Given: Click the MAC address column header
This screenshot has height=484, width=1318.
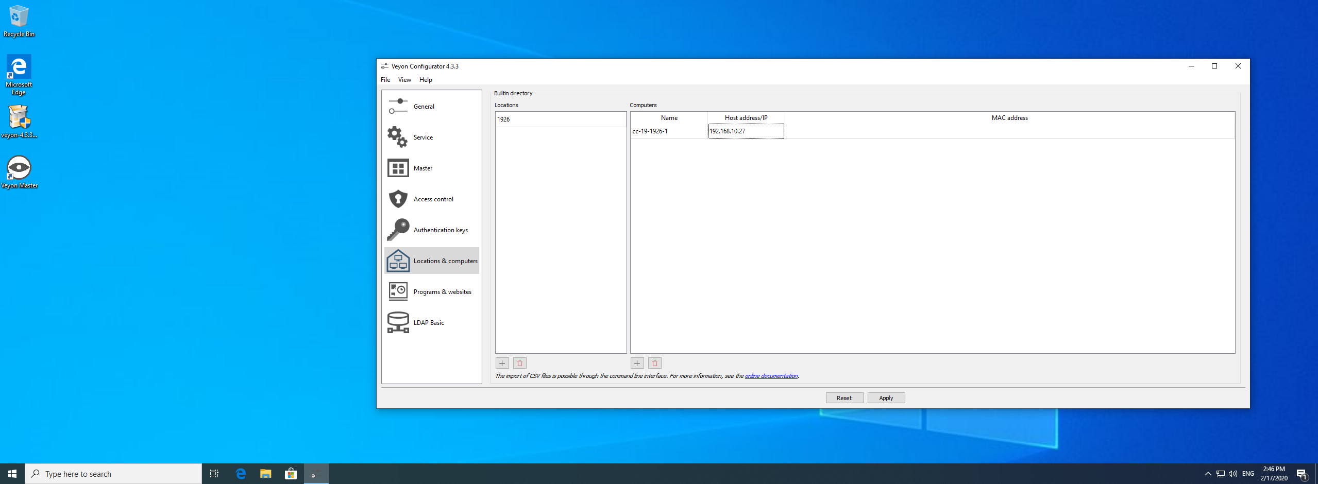Looking at the screenshot, I should pos(1010,118).
